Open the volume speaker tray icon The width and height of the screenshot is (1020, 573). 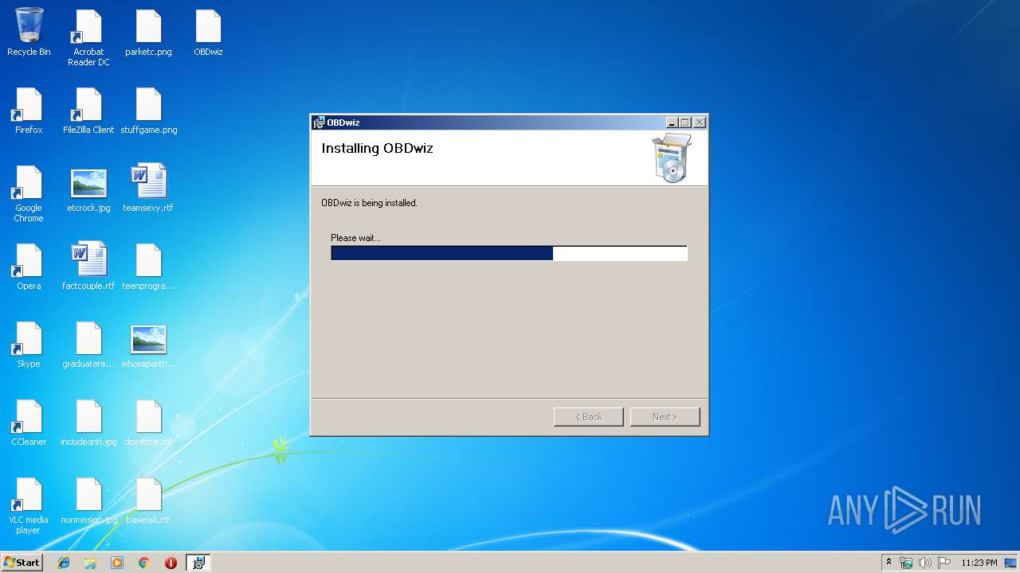pyautogui.click(x=925, y=563)
